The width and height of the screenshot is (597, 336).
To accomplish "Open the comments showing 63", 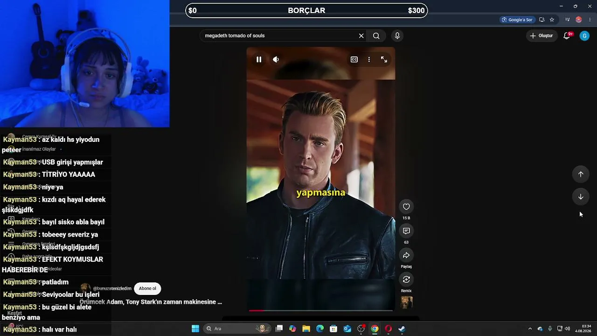I will (406, 231).
